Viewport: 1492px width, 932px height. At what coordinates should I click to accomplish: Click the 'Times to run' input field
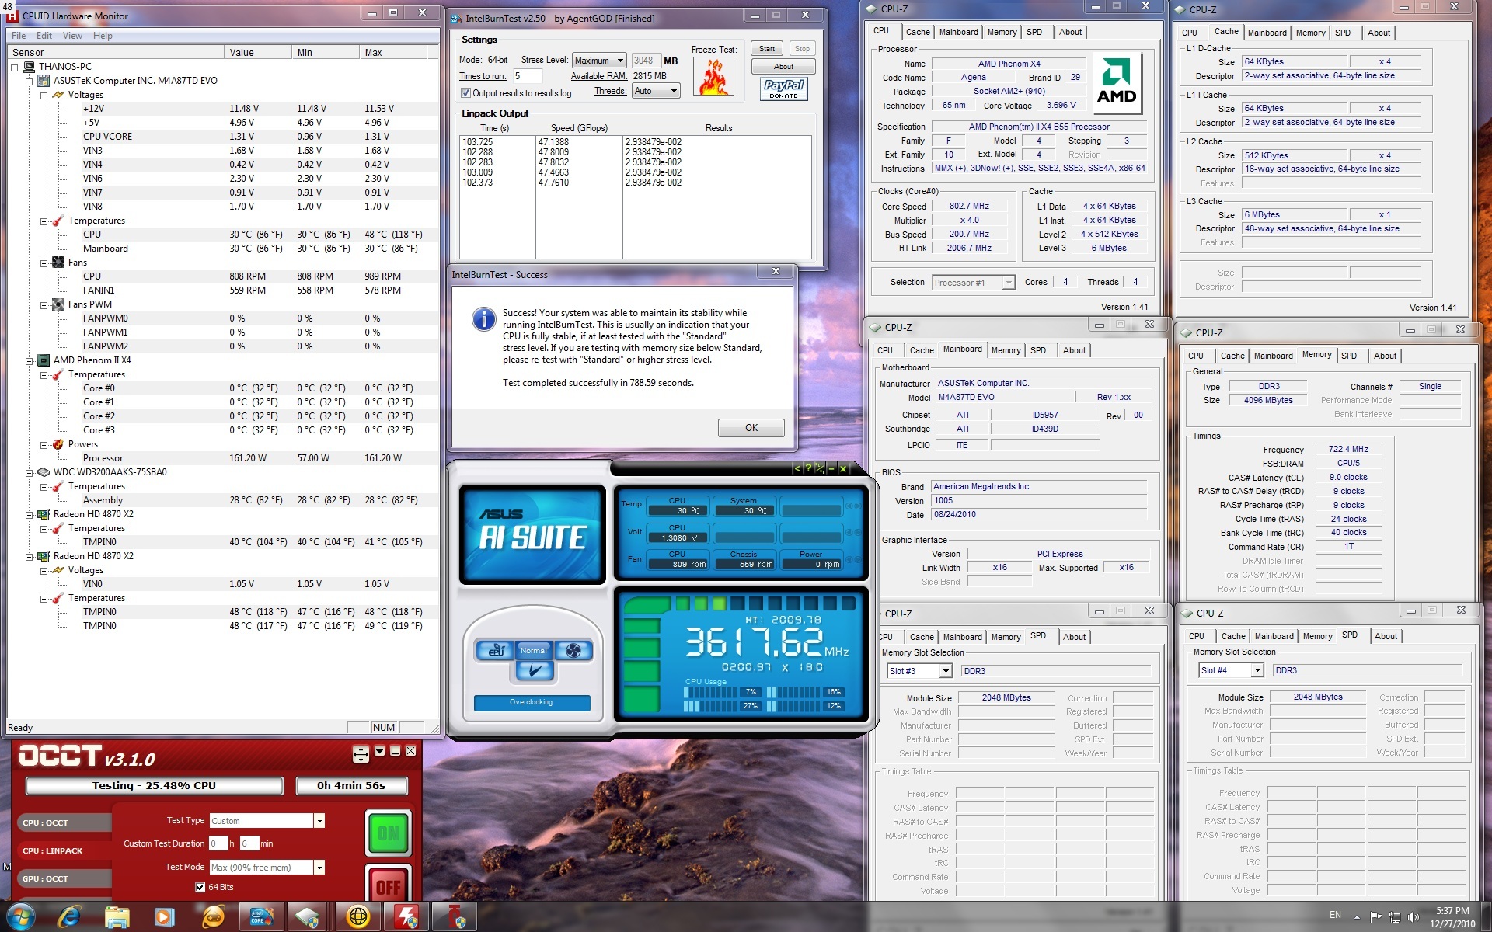[527, 76]
